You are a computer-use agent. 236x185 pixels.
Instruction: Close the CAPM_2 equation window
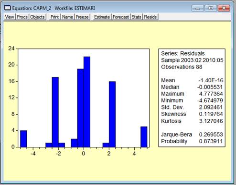pos(224,8)
